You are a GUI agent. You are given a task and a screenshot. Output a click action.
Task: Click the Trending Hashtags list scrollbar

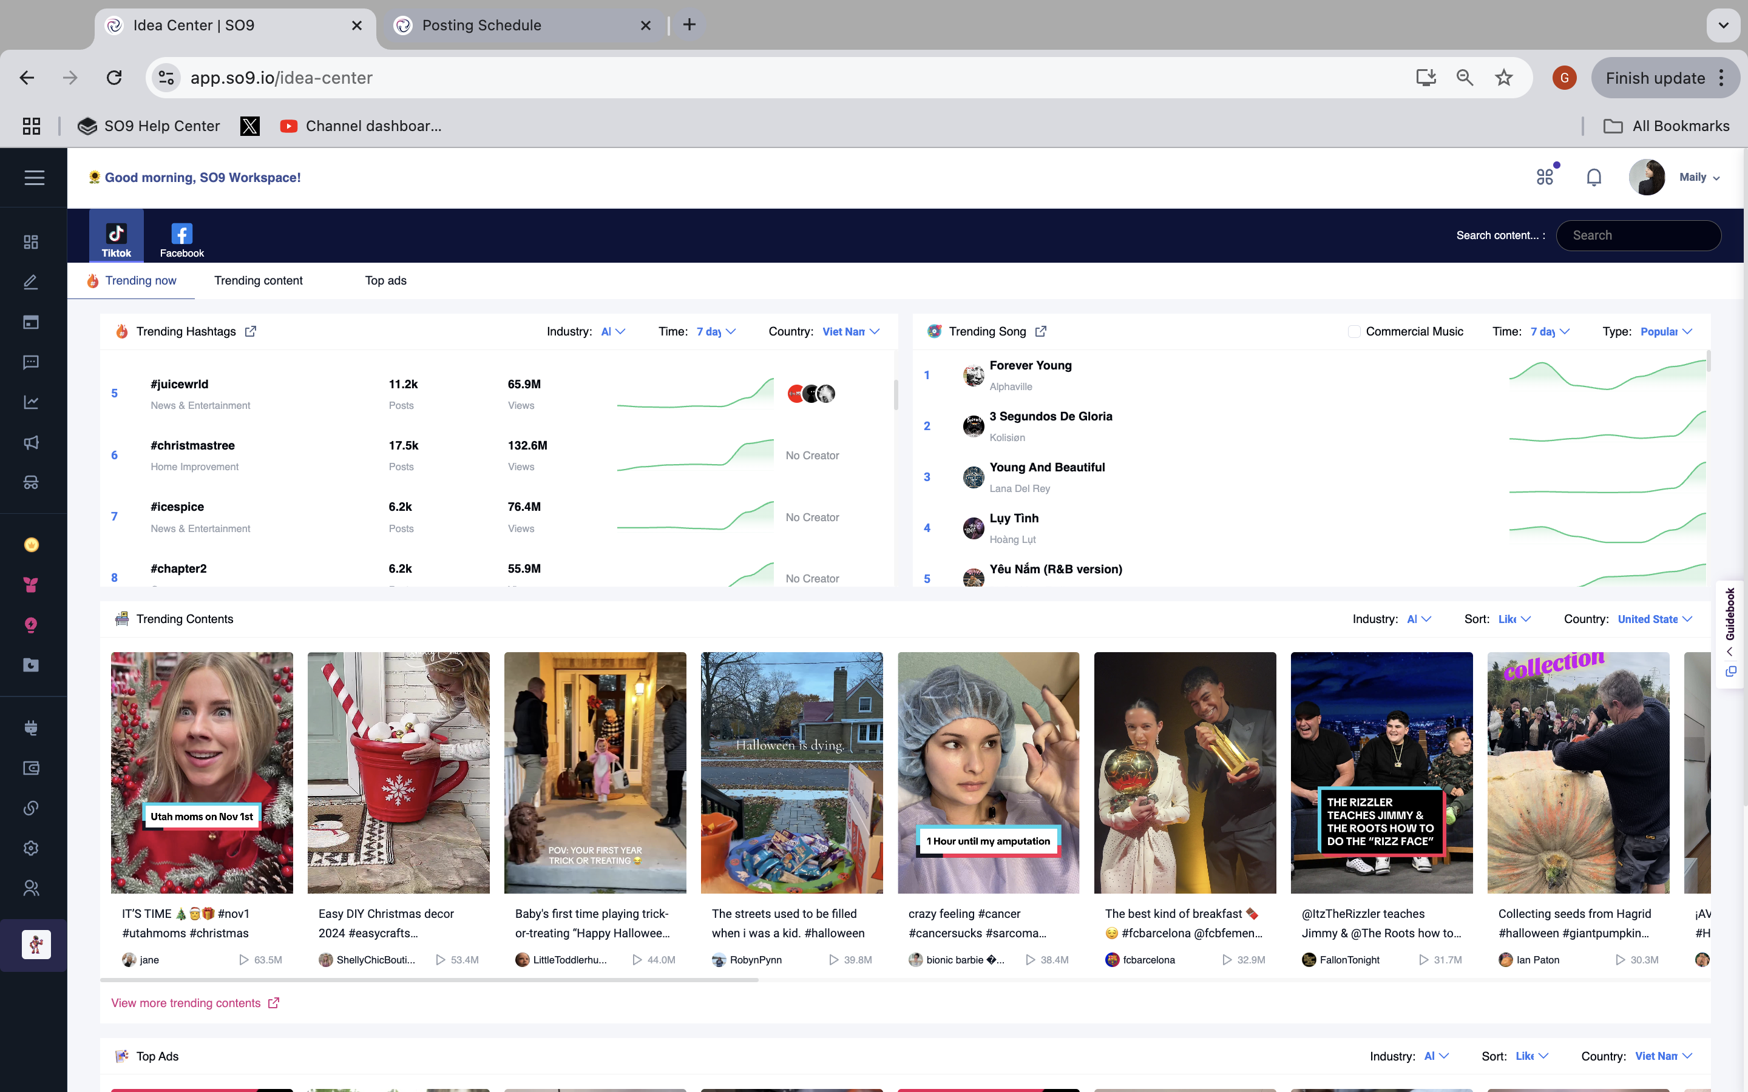tap(896, 394)
